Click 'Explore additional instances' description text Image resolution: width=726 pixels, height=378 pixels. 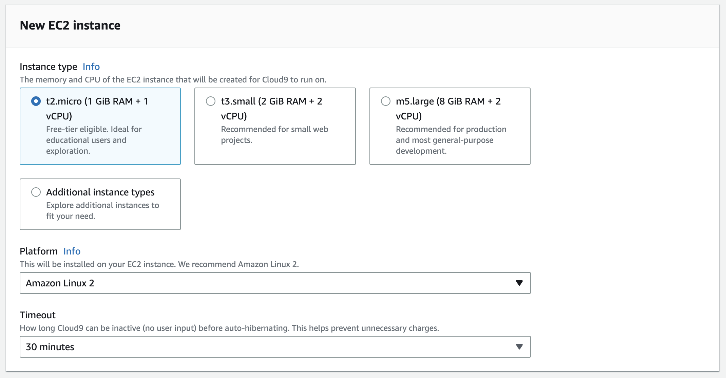102,211
